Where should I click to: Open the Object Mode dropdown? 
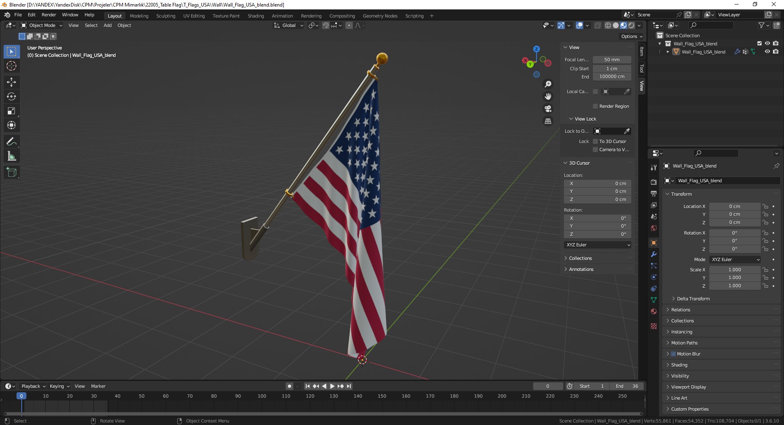click(x=42, y=25)
